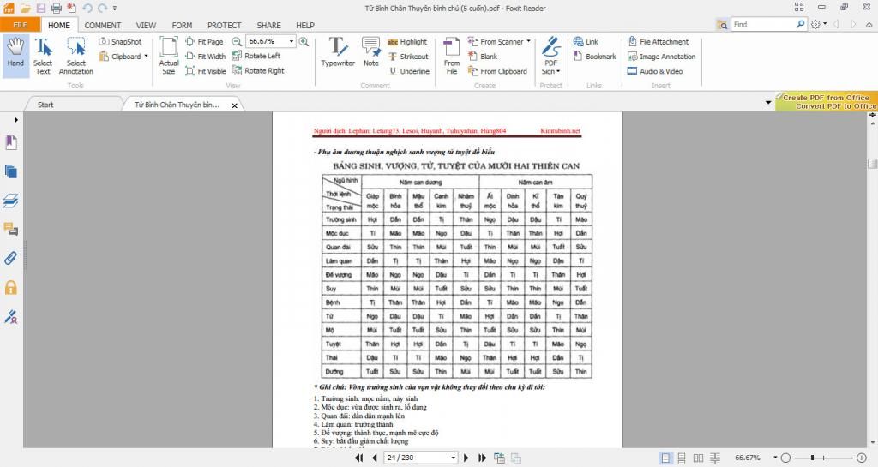This screenshot has width=878, height=467.
Task: Create PDF From File
Action: coord(451,56)
